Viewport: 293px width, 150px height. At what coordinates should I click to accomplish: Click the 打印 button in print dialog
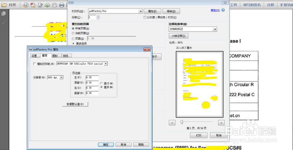pyautogui.click(x=199, y=135)
